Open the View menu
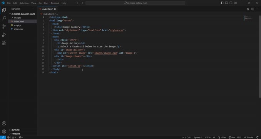Viewport: 261px width, 139px height. 33,3
